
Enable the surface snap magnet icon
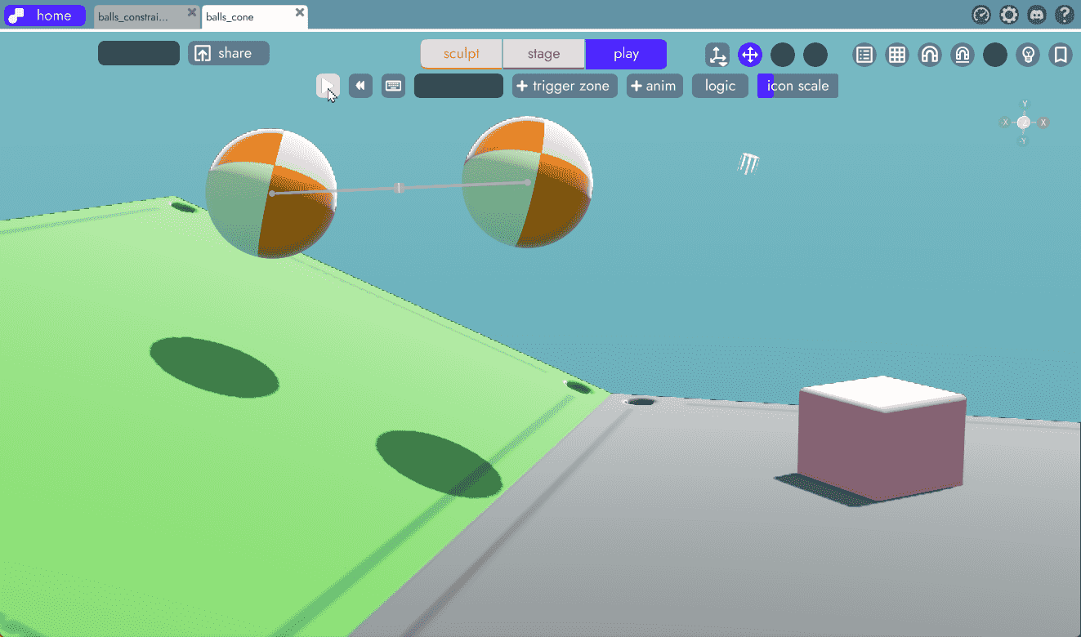[963, 55]
